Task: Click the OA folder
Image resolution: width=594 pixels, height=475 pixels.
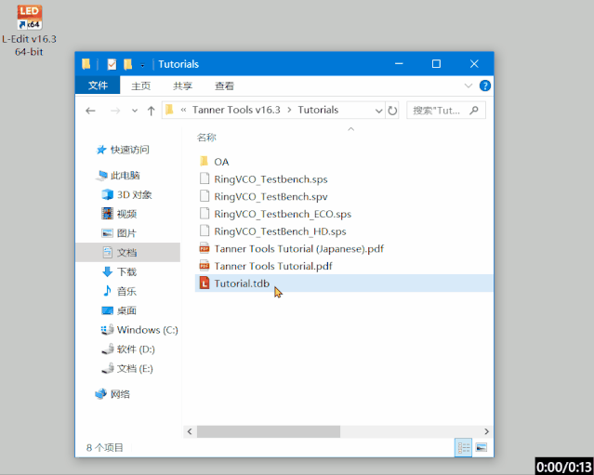Action: pyautogui.click(x=221, y=162)
